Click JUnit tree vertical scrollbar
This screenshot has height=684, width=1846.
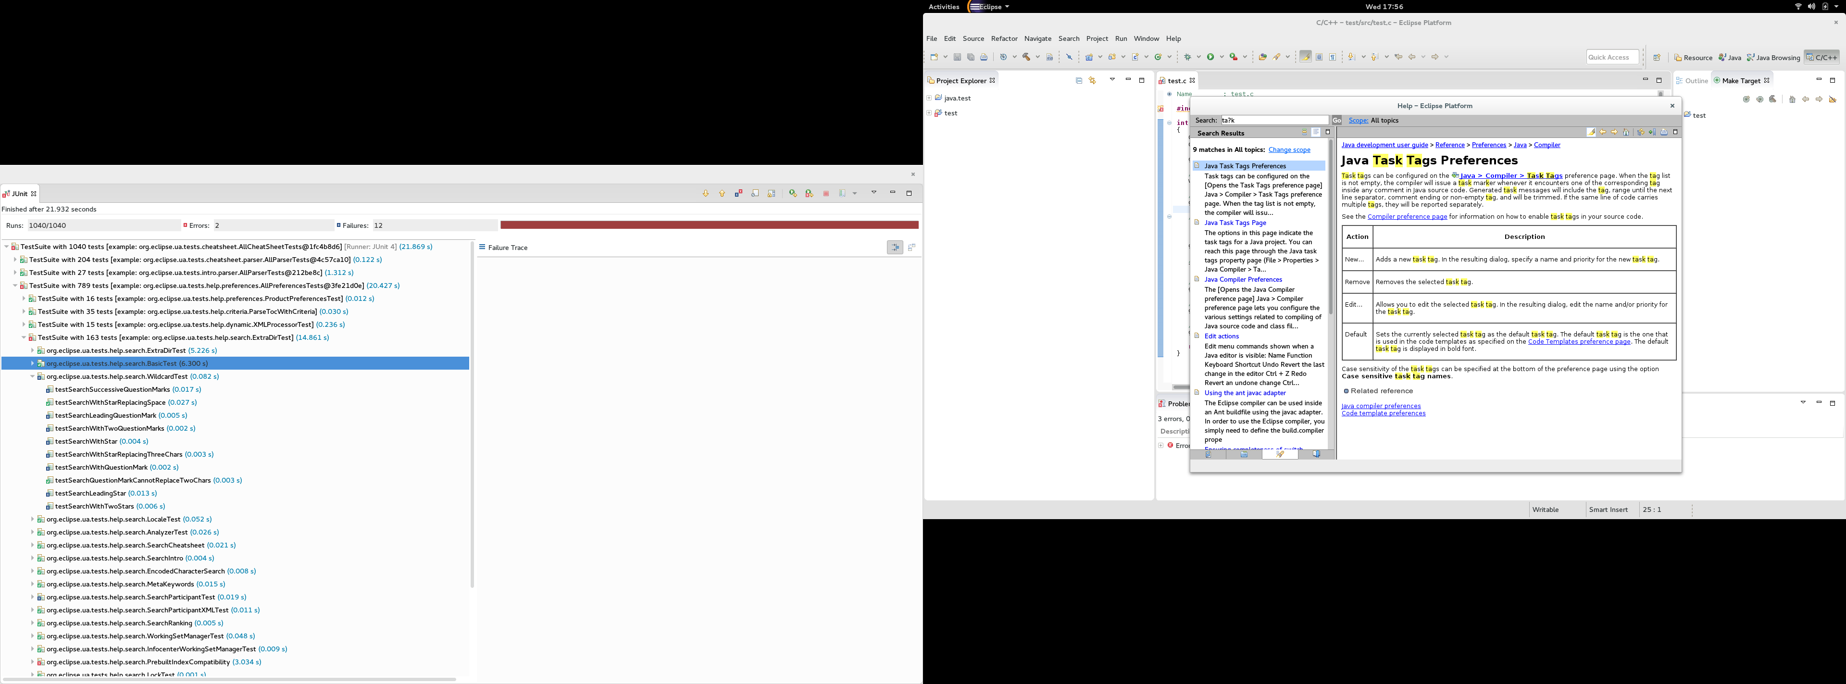pyautogui.click(x=472, y=415)
